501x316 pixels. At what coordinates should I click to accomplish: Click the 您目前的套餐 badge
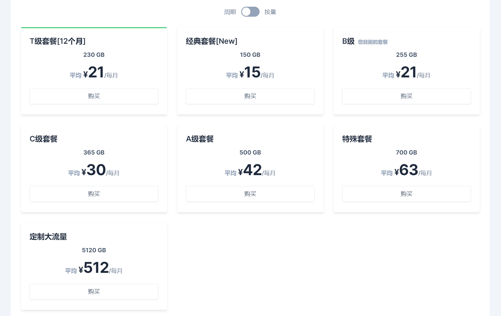(373, 42)
